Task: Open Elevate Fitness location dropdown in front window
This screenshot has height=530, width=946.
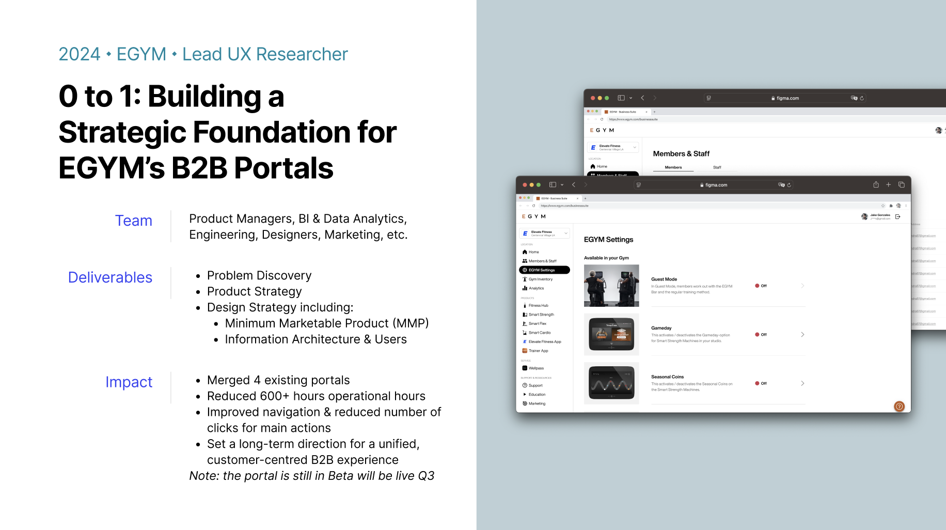Action: pos(545,233)
